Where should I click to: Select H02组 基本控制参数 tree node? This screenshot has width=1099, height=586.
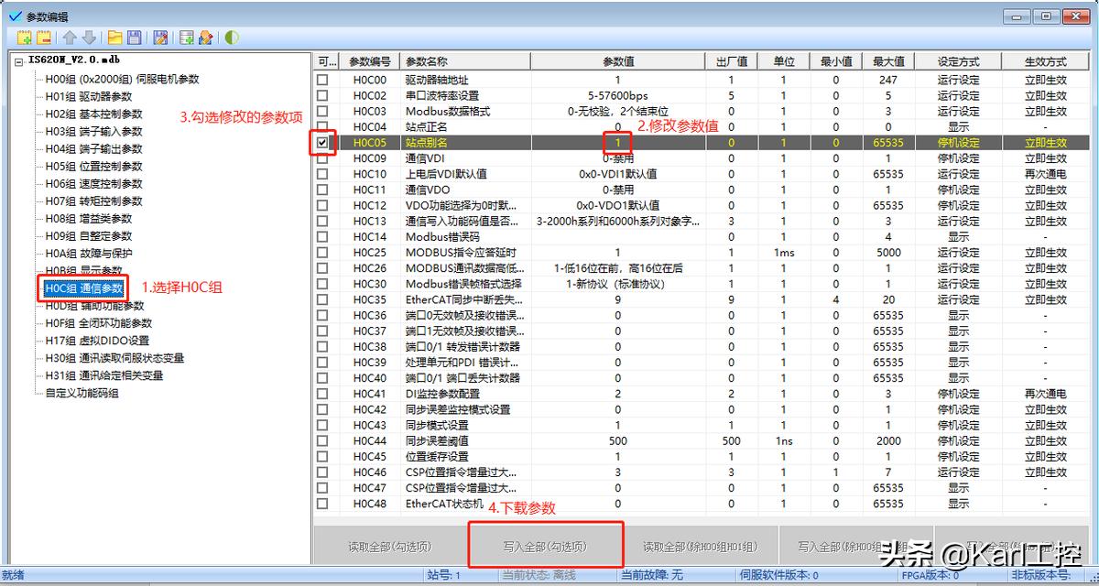[94, 114]
